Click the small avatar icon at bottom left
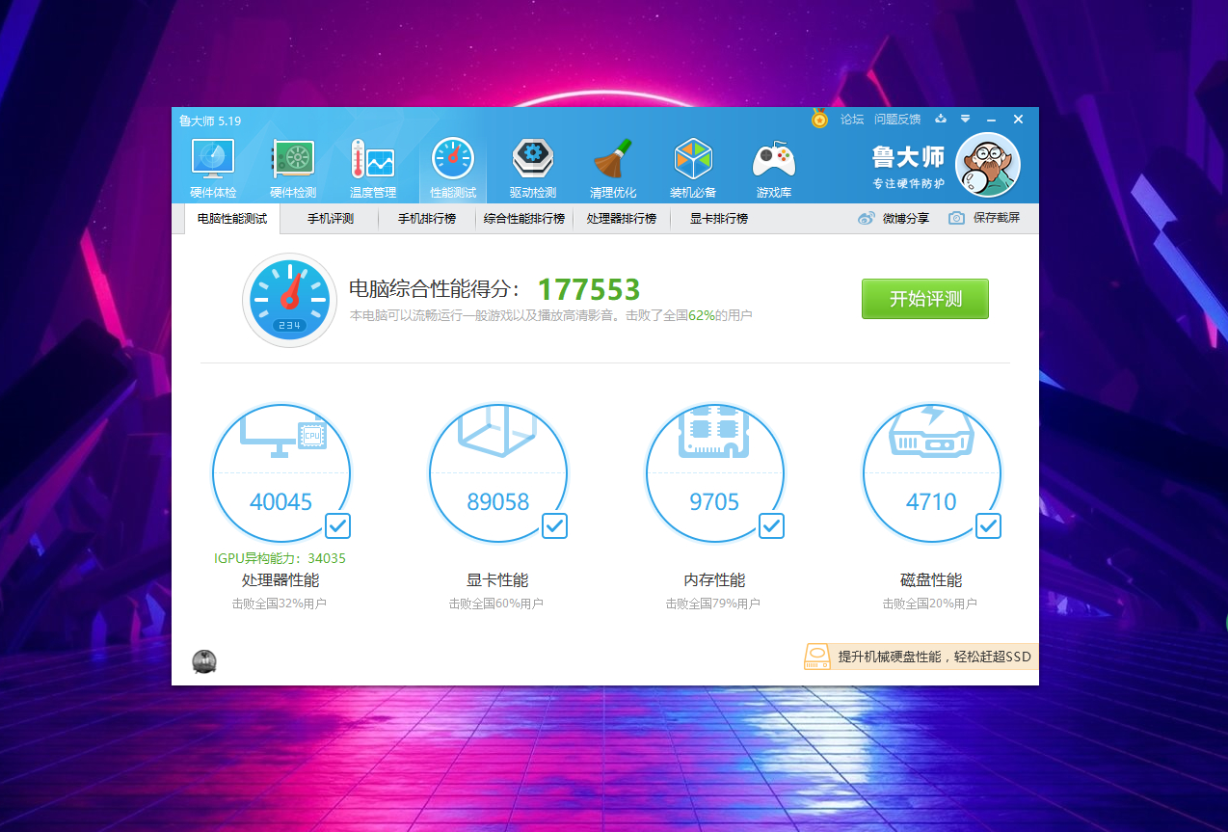 click(204, 661)
